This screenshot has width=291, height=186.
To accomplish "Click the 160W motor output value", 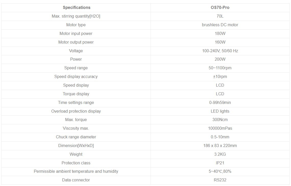I will click(220, 42).
